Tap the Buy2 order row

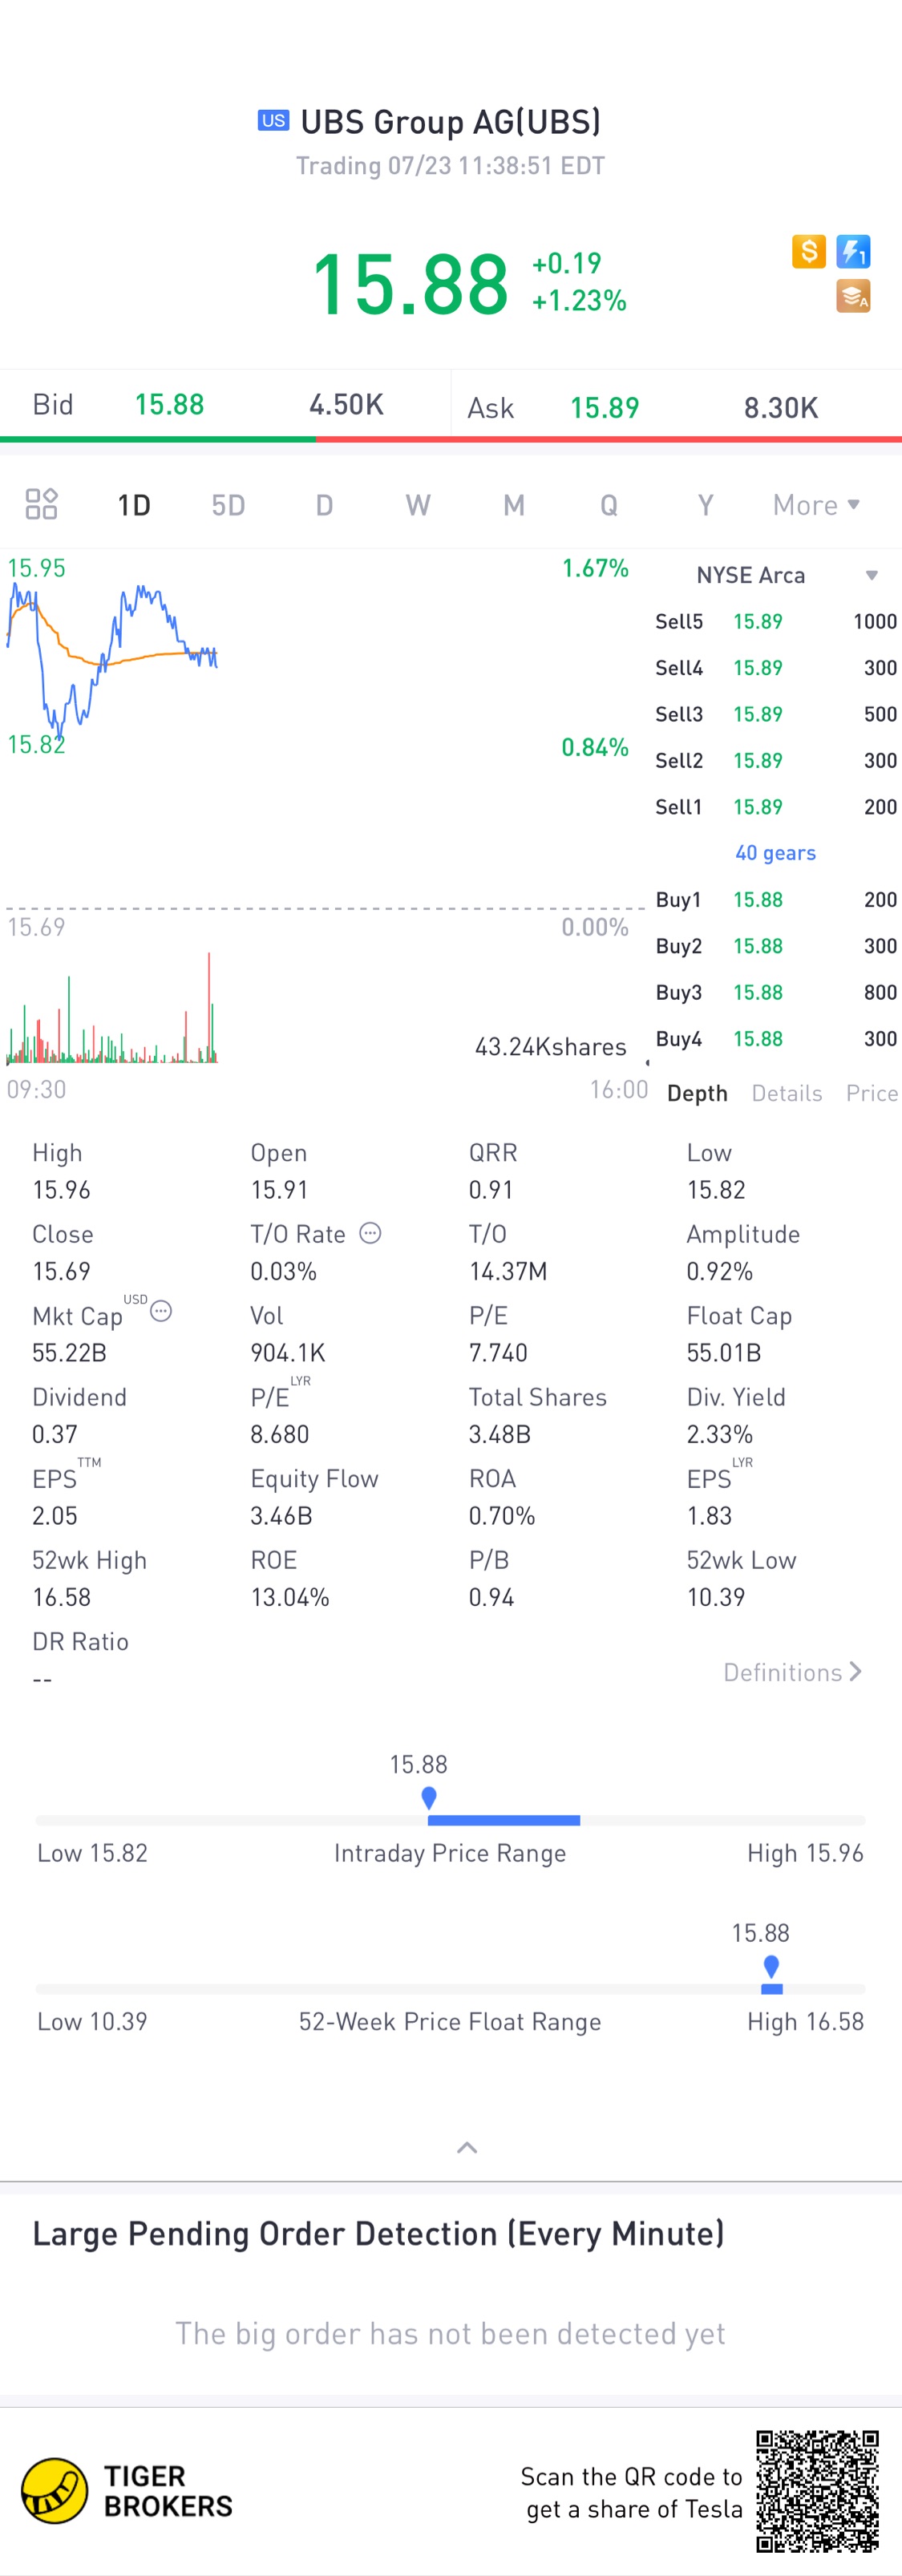click(x=776, y=946)
